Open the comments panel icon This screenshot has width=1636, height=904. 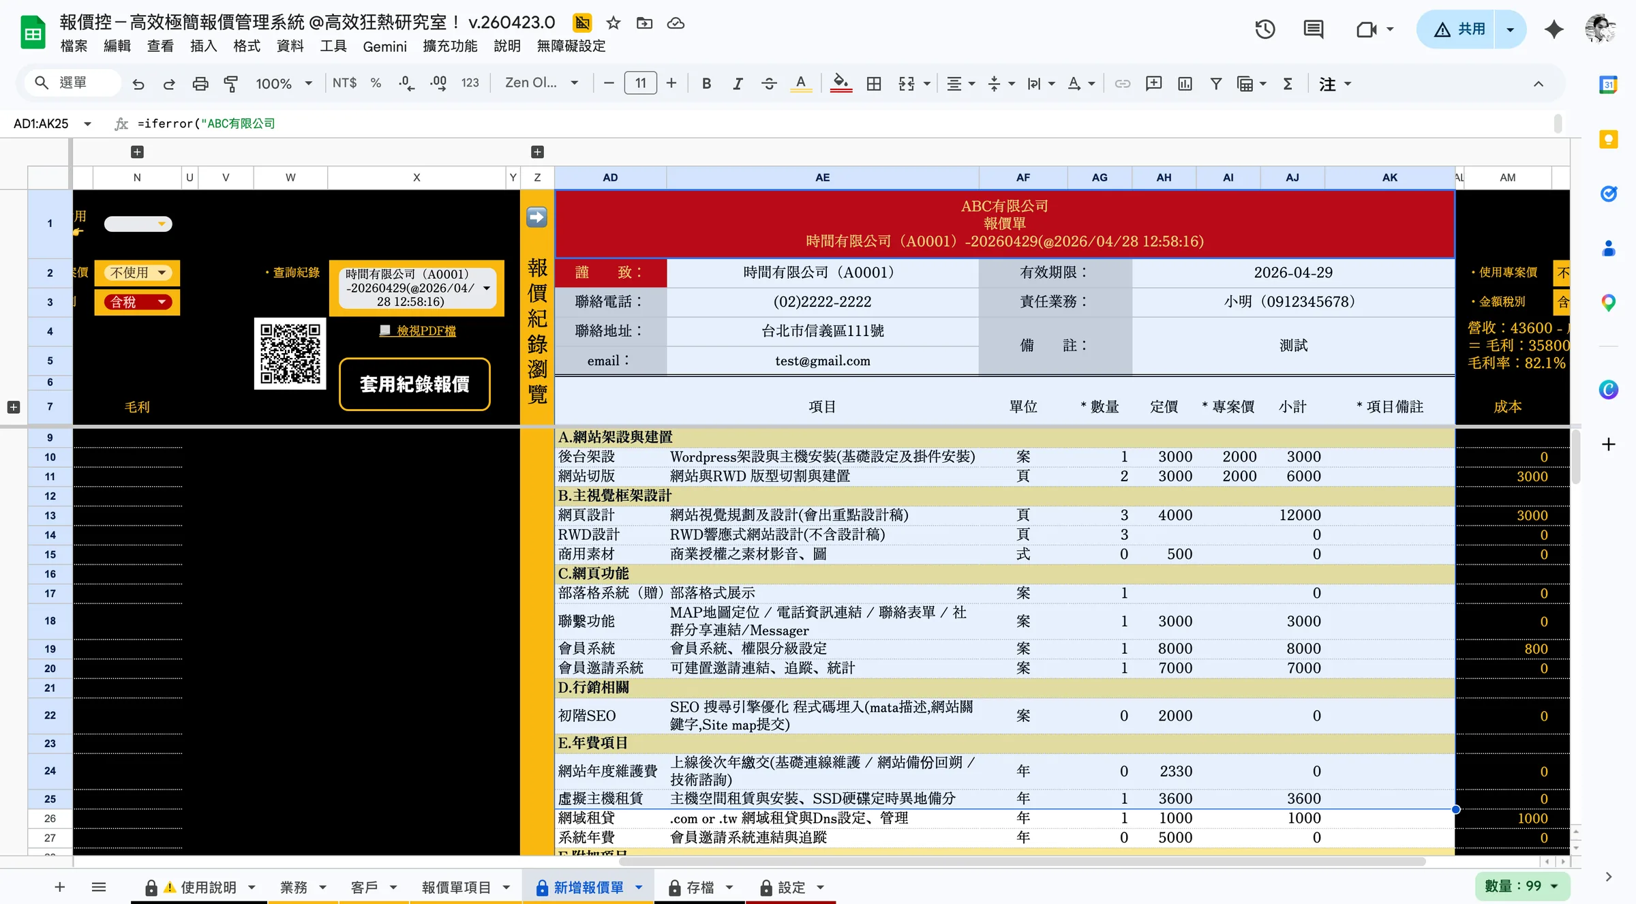pyautogui.click(x=1313, y=29)
